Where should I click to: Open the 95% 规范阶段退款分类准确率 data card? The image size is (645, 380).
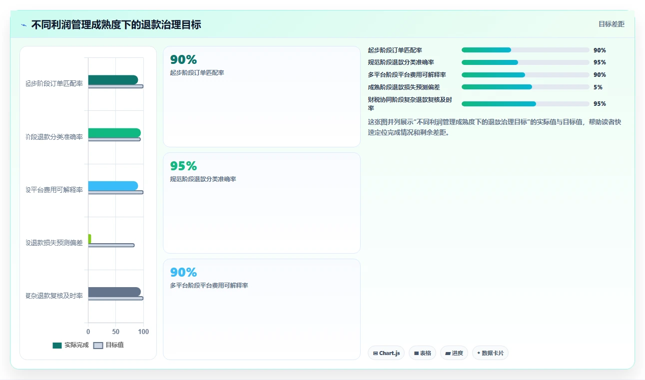pos(262,203)
